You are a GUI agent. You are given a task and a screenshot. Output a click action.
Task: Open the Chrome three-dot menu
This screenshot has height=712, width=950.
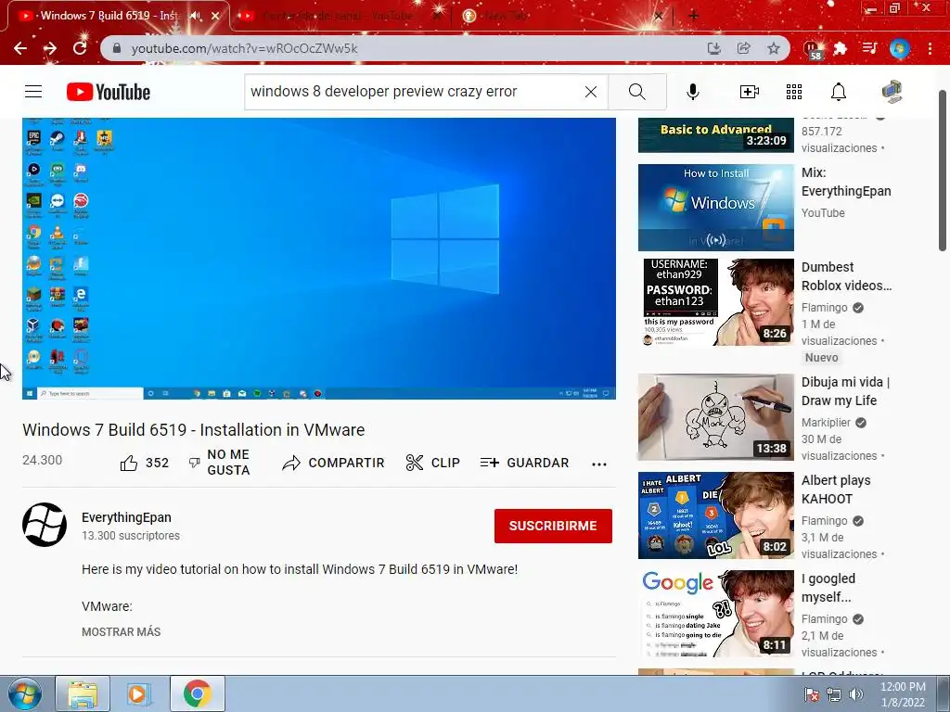(930, 48)
